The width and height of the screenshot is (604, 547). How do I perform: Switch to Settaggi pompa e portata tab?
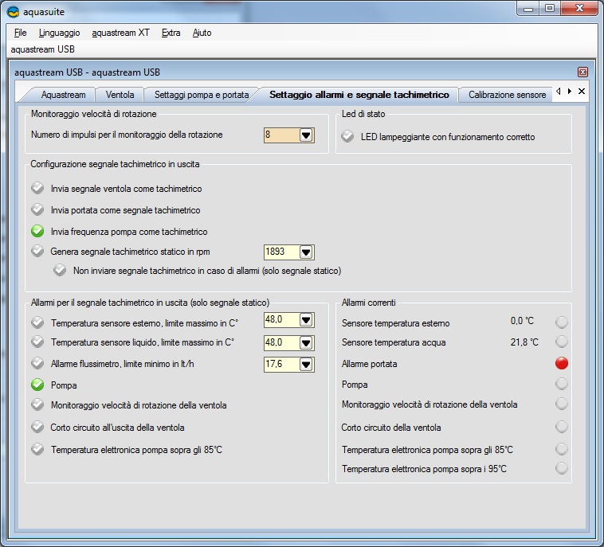tap(201, 95)
